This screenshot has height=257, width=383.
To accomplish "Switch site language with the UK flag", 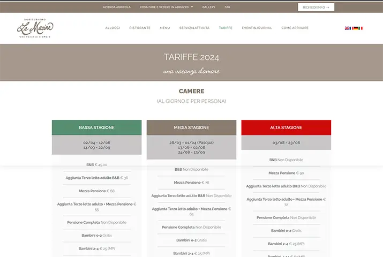I will click(x=347, y=28).
